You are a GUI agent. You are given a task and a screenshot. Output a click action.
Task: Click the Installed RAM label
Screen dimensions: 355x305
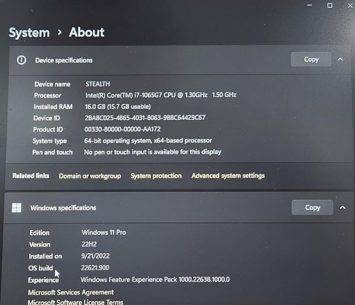tap(53, 107)
